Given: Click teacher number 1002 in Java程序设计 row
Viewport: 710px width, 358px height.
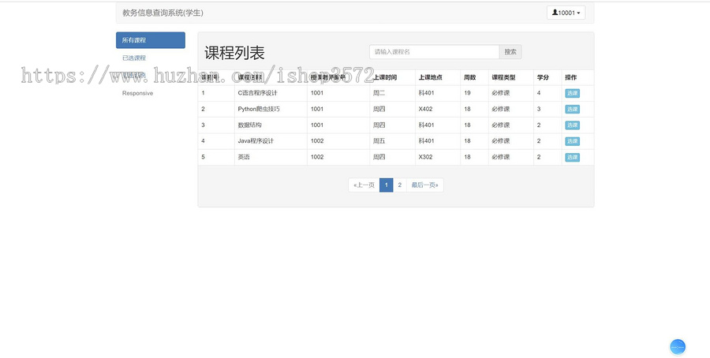Looking at the screenshot, I should [x=317, y=141].
